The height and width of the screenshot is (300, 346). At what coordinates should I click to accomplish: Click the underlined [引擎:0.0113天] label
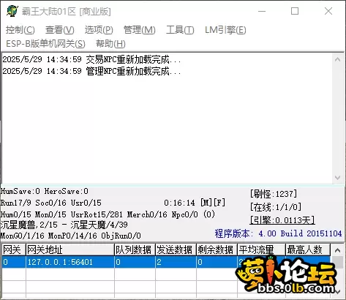point(282,220)
